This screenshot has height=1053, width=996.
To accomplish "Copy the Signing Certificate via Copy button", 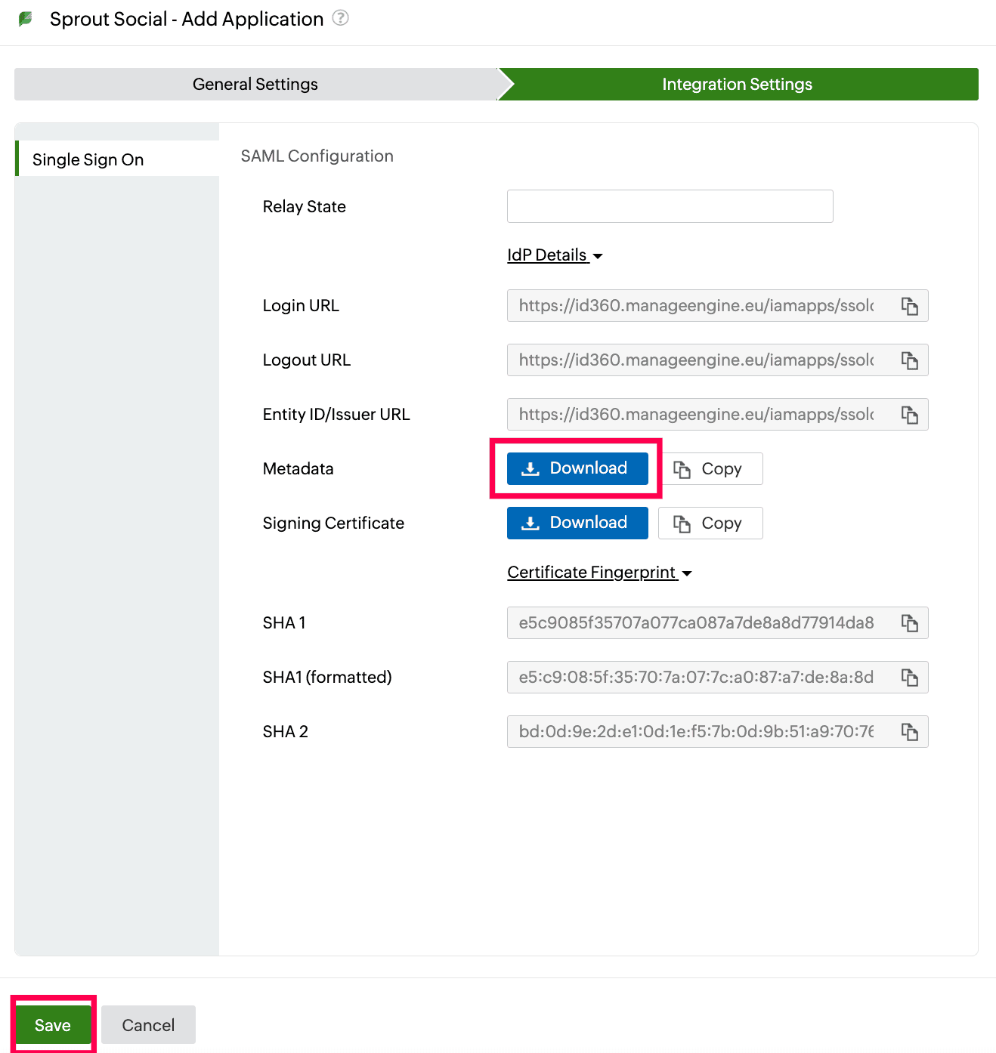I will click(x=709, y=523).
